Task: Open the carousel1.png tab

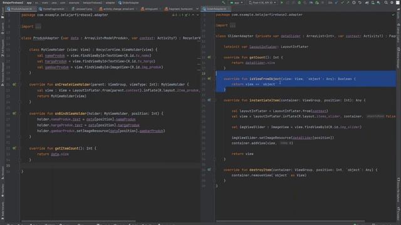Action: tap(83, 9)
